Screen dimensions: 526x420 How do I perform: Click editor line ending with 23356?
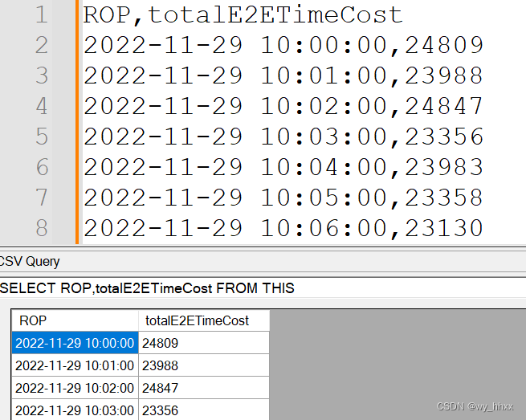(x=283, y=137)
